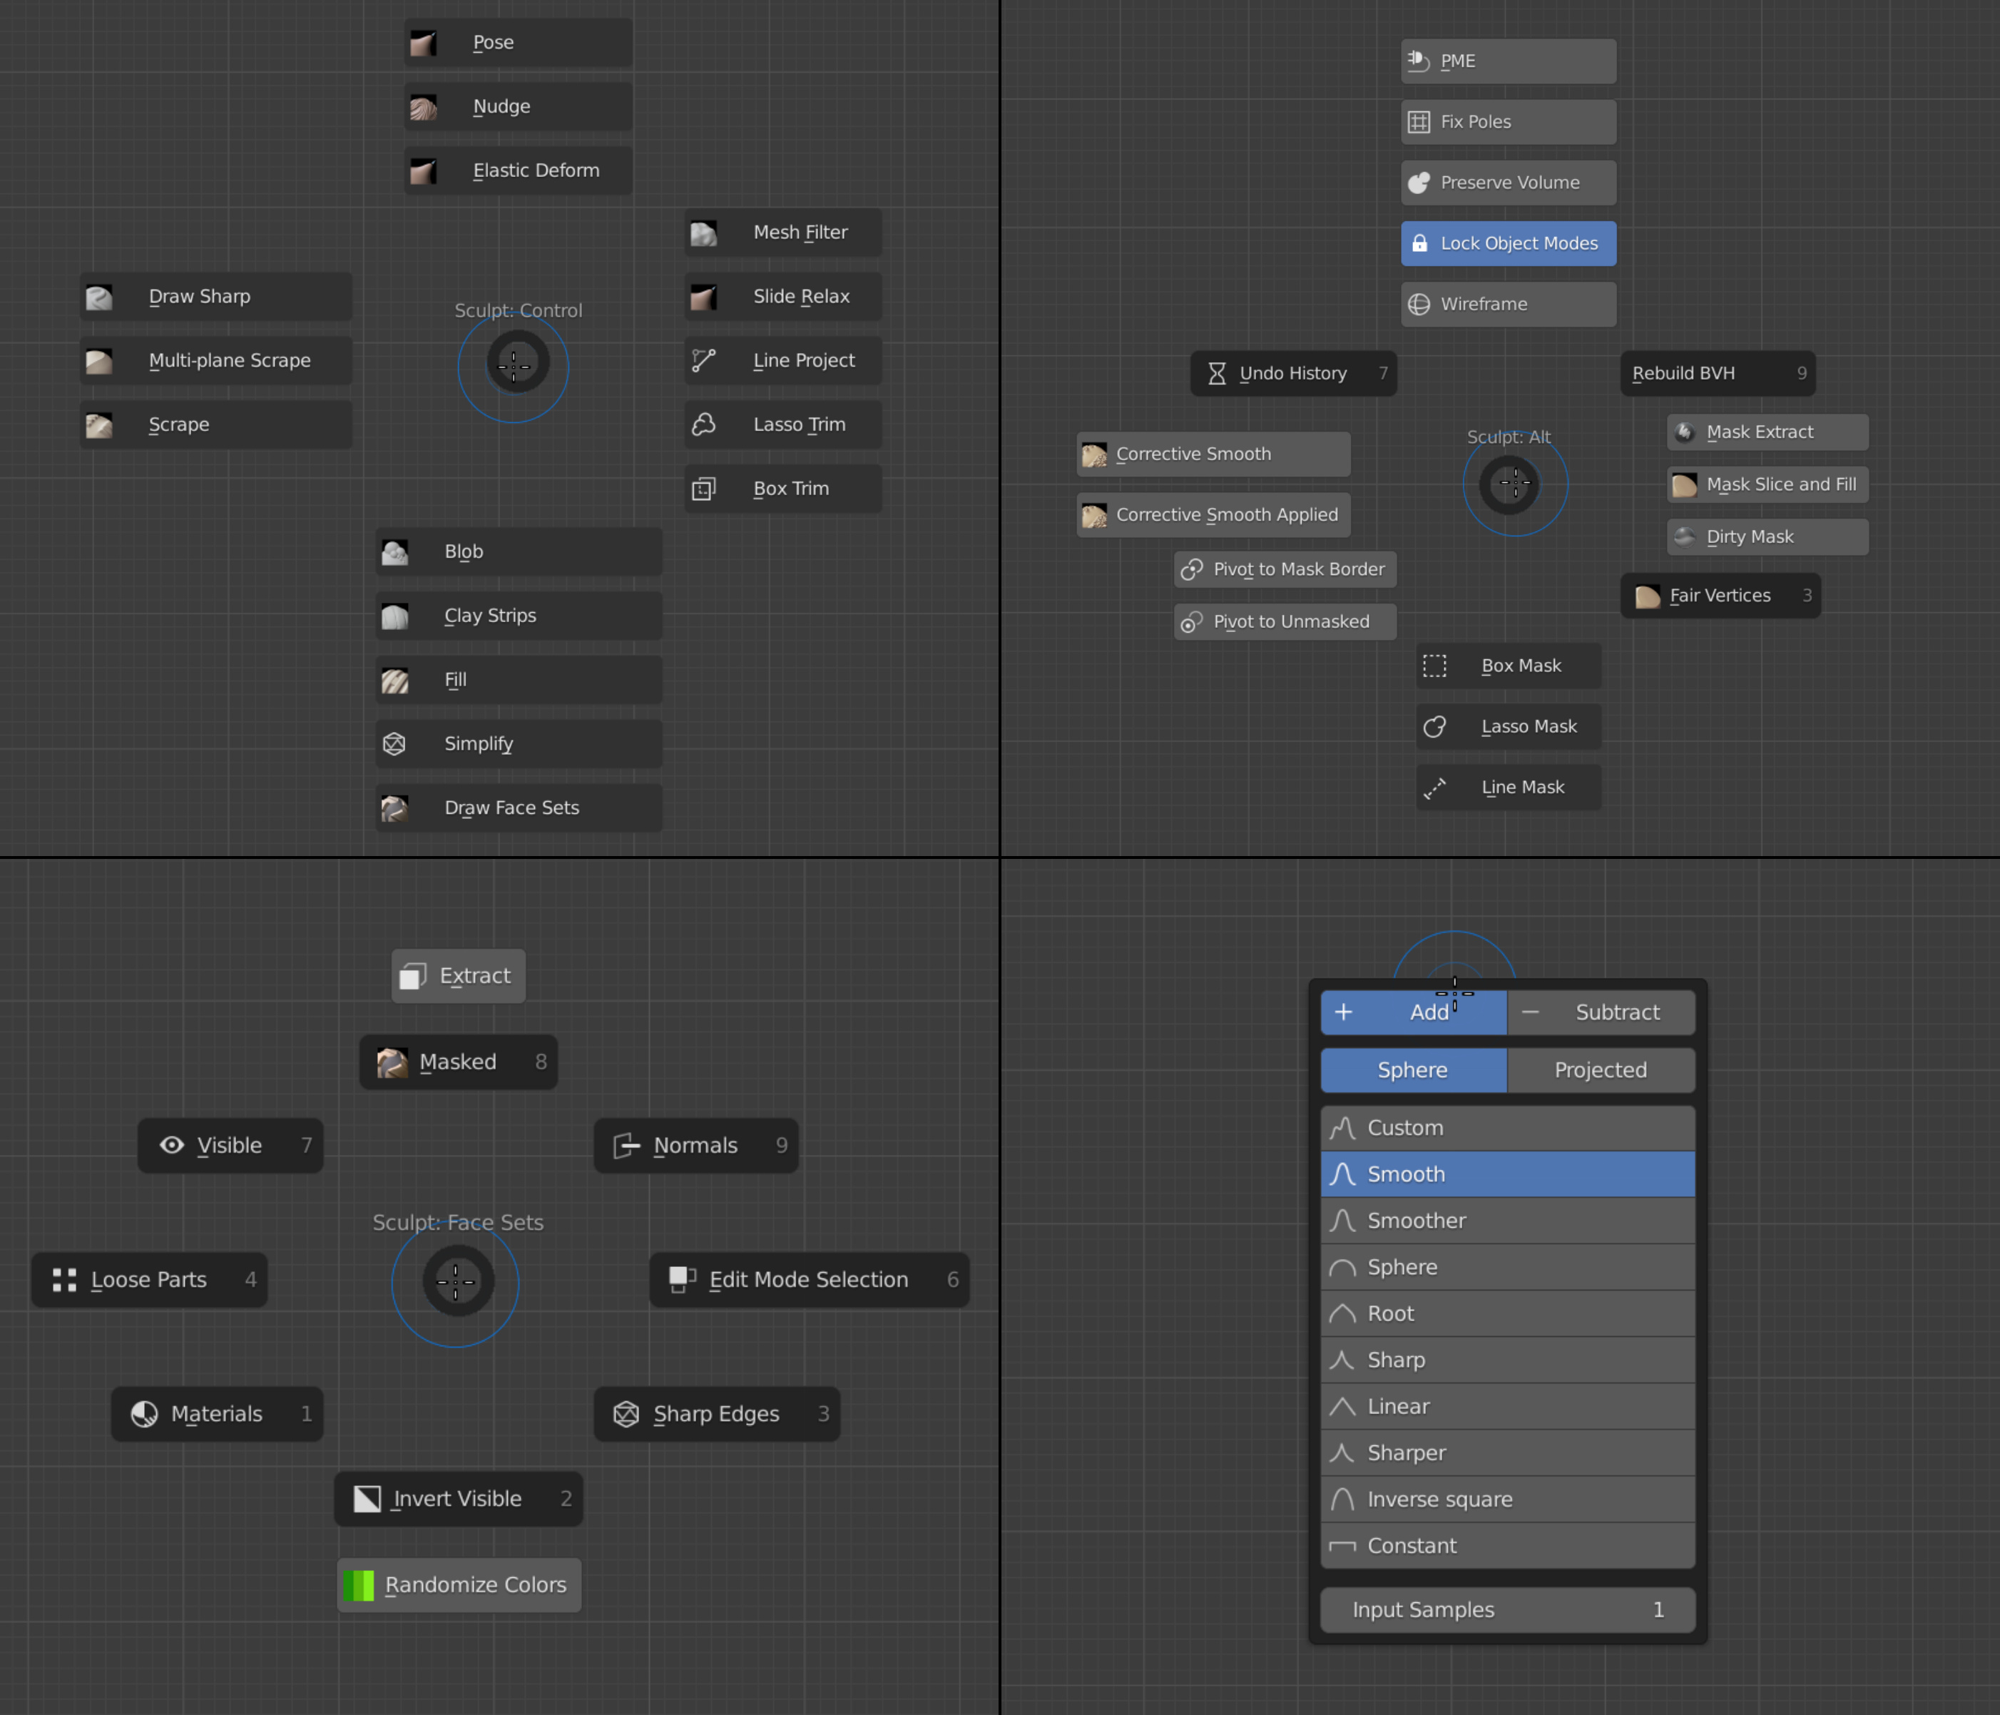
Task: Click the Edit Mode Selection button
Action: (809, 1280)
